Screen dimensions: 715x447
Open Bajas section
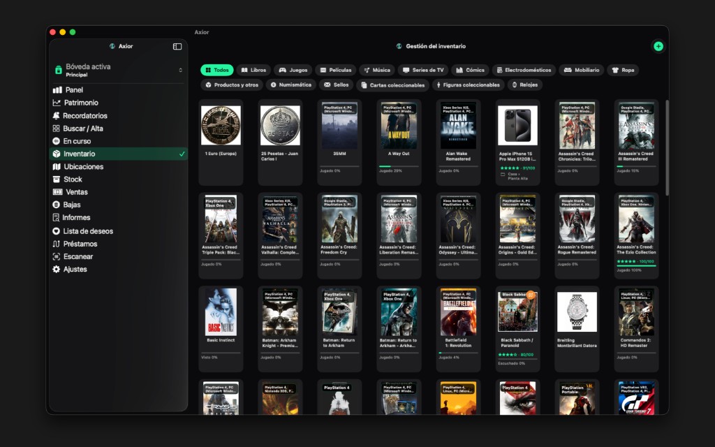coord(119,205)
